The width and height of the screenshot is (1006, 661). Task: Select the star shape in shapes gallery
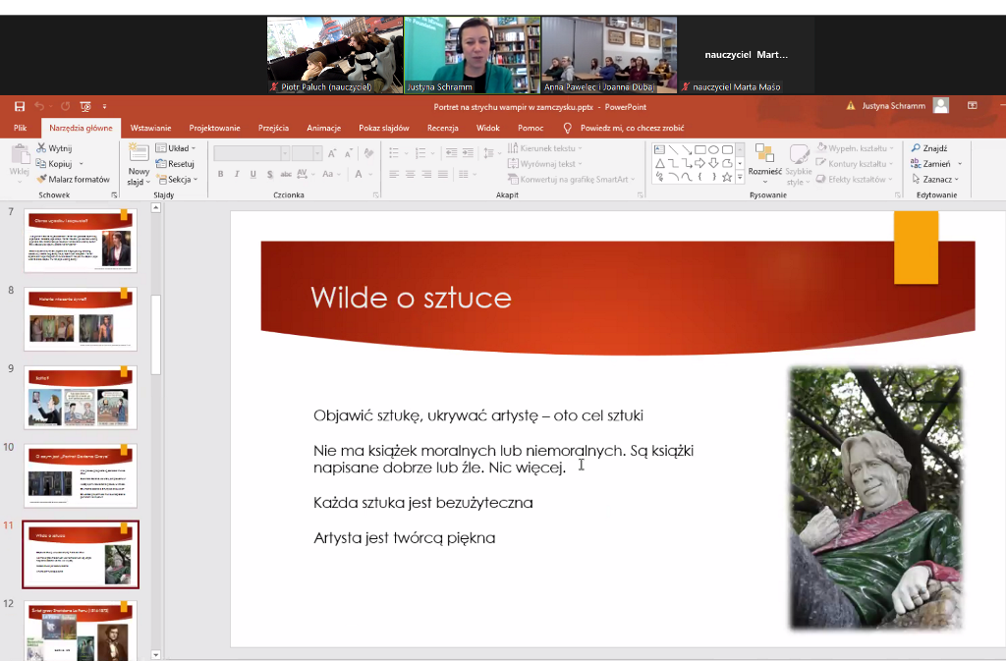coord(727,178)
